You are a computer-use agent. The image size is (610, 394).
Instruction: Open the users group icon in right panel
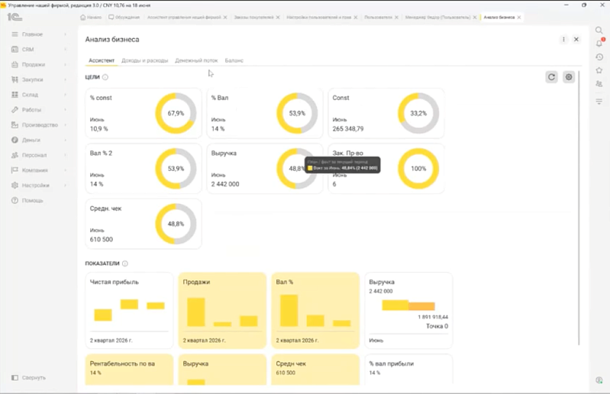(599, 84)
